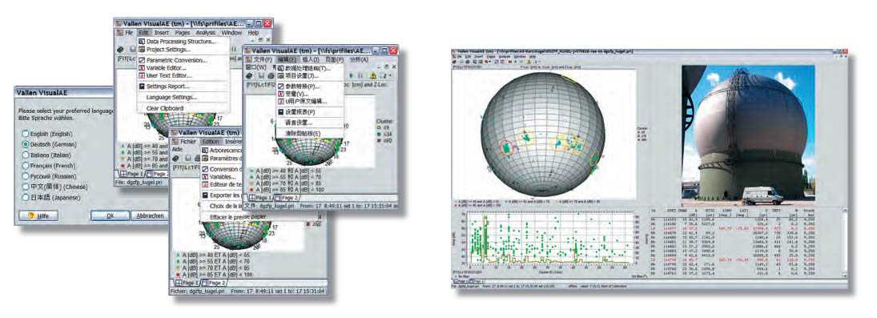Confirm the language dialog with OK

(111, 215)
